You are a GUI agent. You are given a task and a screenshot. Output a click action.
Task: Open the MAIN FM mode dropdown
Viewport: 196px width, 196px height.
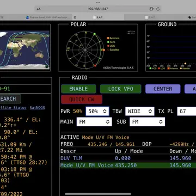tap(94, 121)
